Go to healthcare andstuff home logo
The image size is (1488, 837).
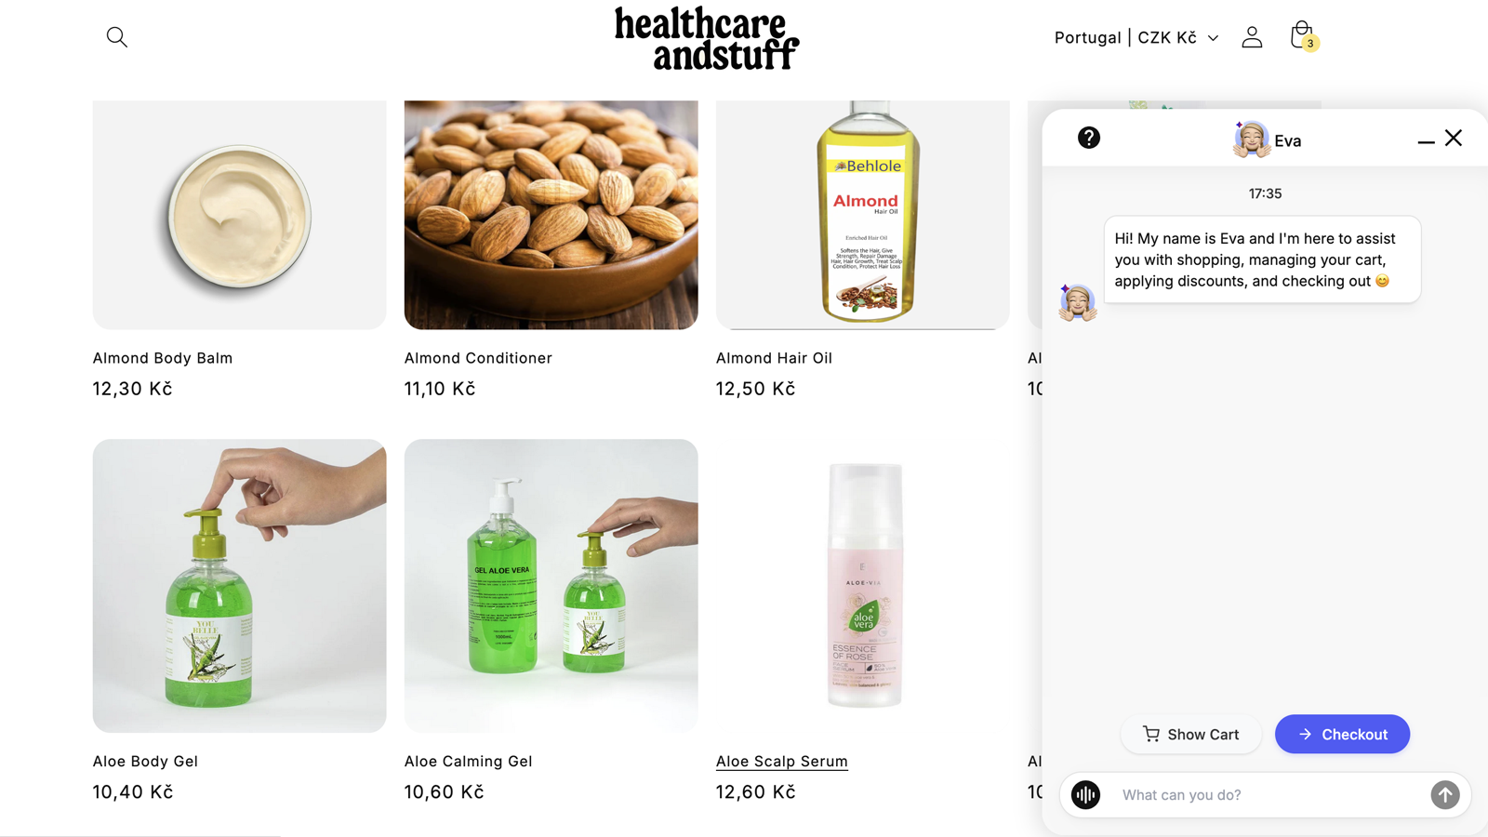707,39
